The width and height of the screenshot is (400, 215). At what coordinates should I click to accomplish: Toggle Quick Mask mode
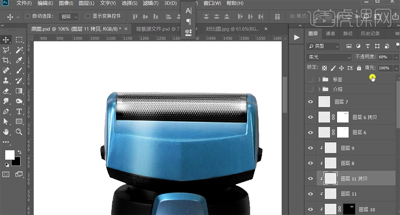[6, 174]
